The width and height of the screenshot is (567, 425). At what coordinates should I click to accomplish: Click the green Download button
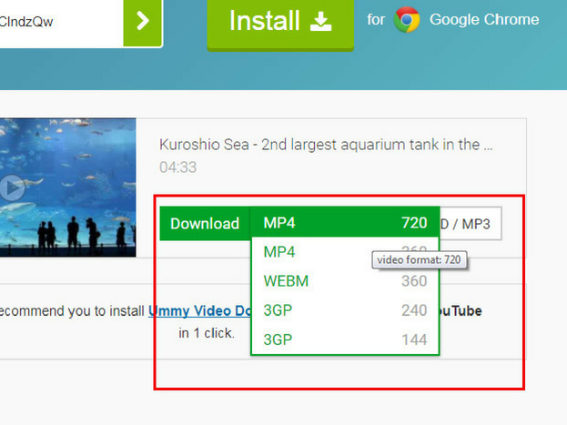[205, 224]
